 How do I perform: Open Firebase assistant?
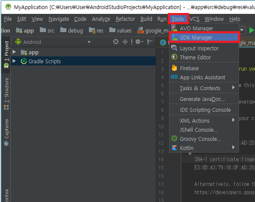point(204,68)
